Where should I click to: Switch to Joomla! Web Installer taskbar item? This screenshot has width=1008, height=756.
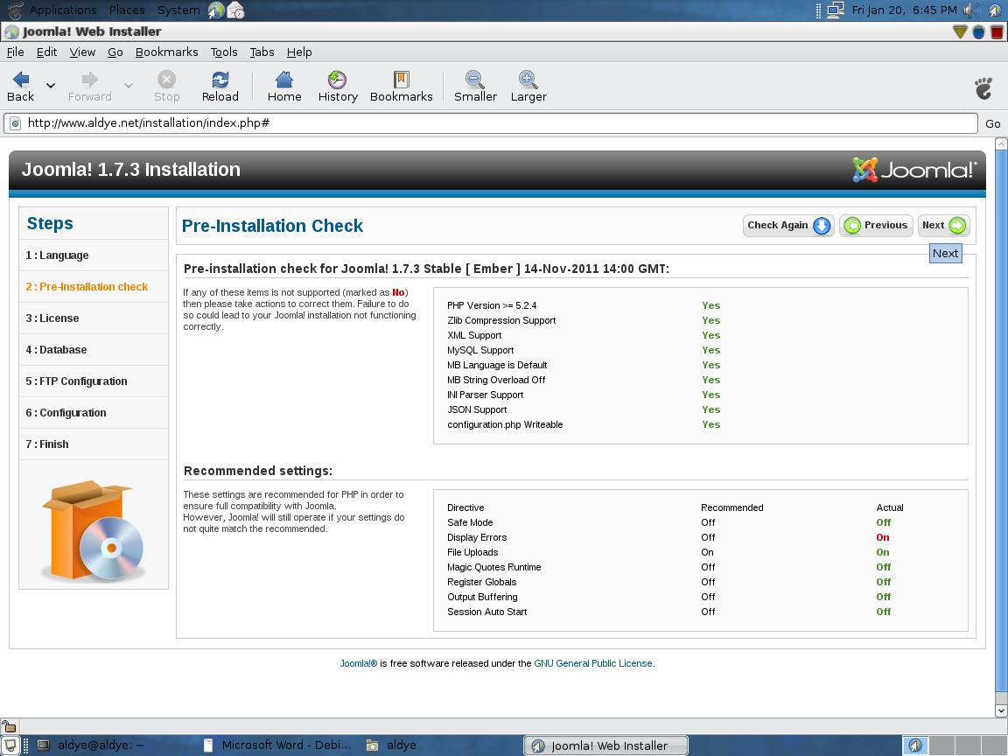(605, 745)
